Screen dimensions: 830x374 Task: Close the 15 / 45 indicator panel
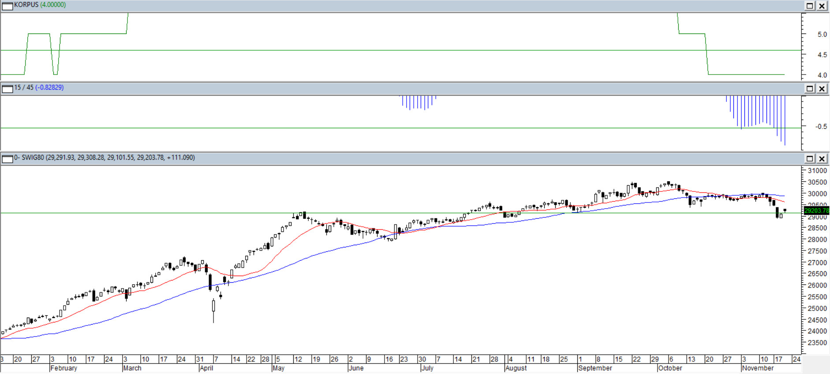pyautogui.click(x=822, y=89)
